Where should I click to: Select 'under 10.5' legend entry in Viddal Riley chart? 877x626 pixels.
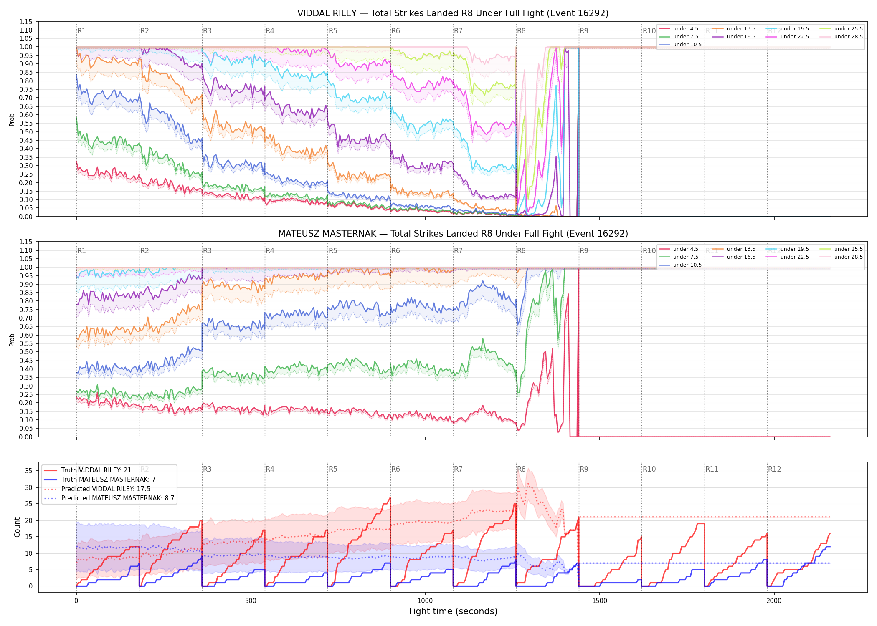click(680, 45)
